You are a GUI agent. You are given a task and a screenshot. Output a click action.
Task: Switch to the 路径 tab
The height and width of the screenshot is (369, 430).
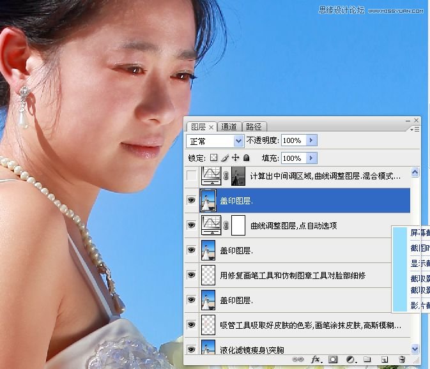(x=254, y=127)
